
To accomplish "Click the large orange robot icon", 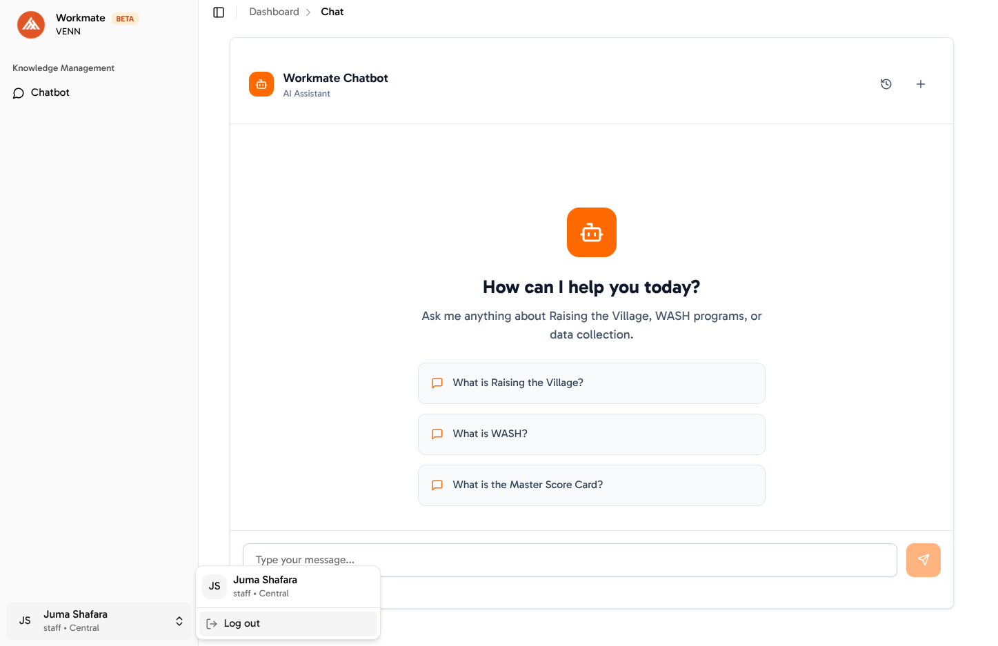I will pyautogui.click(x=592, y=232).
